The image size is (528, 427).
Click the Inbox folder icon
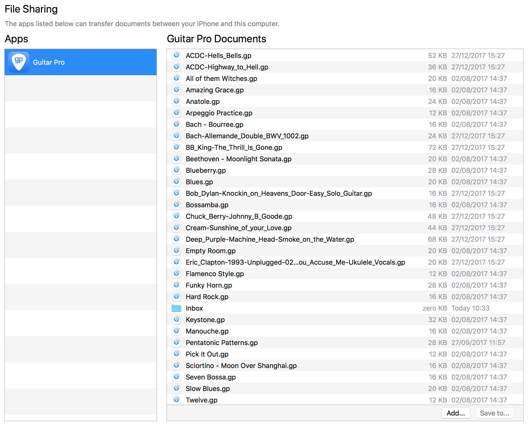176,308
